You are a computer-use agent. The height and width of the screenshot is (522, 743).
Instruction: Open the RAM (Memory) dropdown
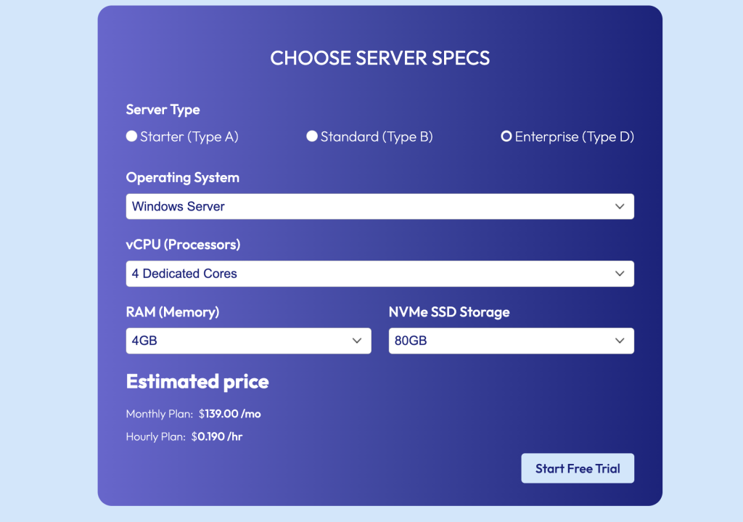[248, 340]
